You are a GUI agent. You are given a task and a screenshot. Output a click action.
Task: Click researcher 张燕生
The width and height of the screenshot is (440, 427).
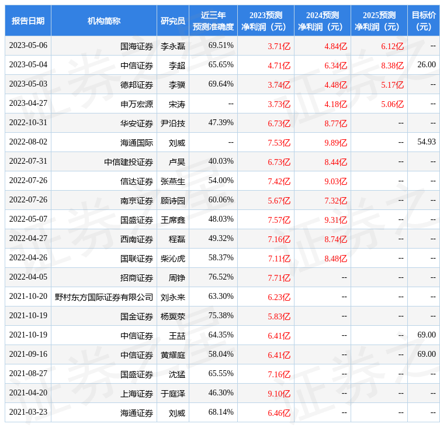tap(173, 181)
